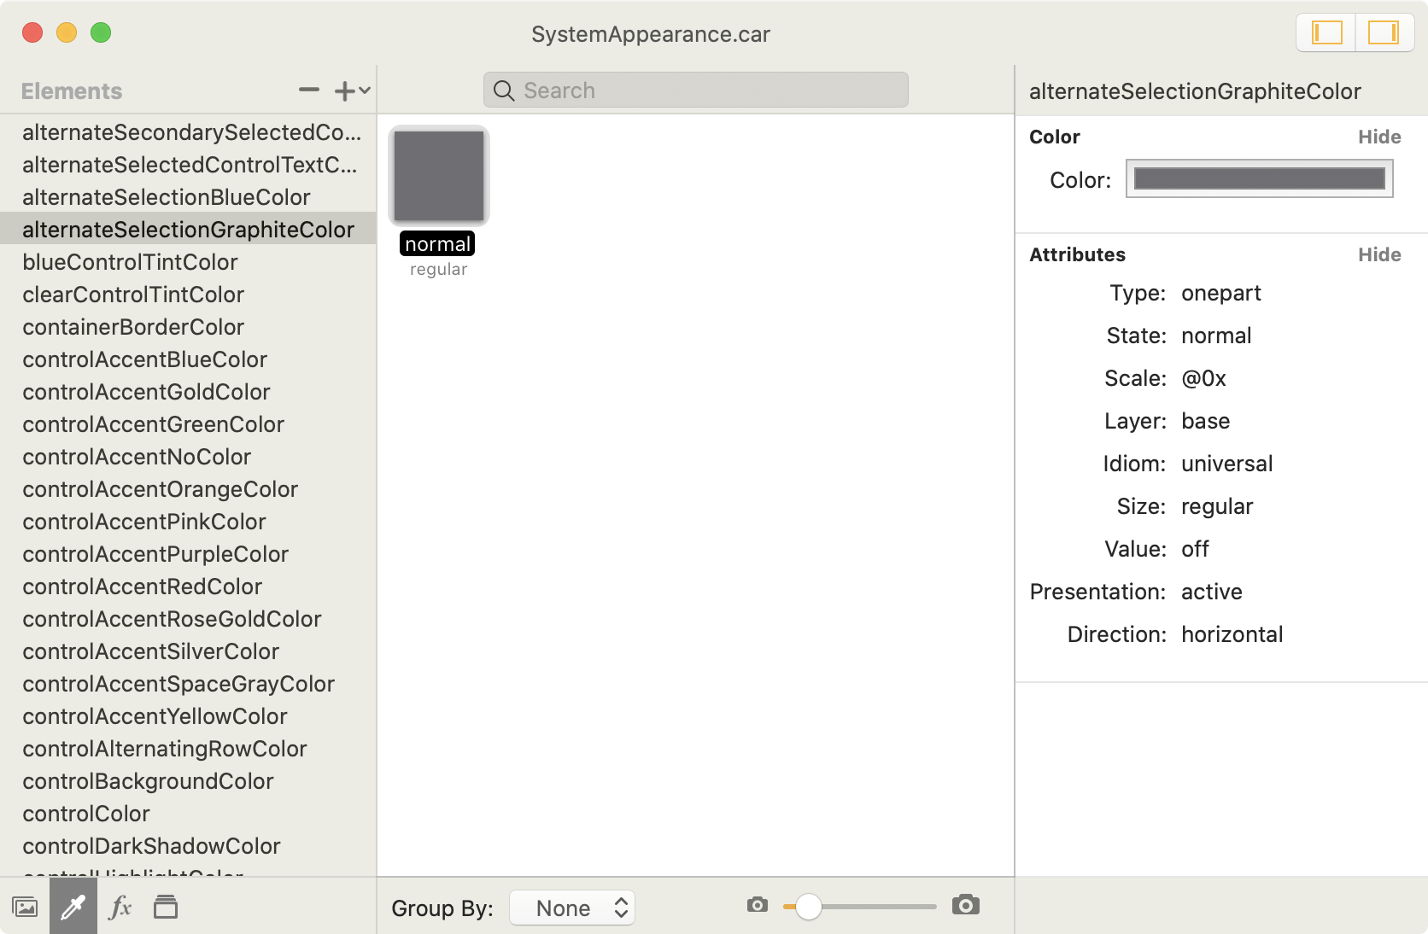Select controlBackgroundColor element
This screenshot has height=934, width=1428.
[188, 781]
